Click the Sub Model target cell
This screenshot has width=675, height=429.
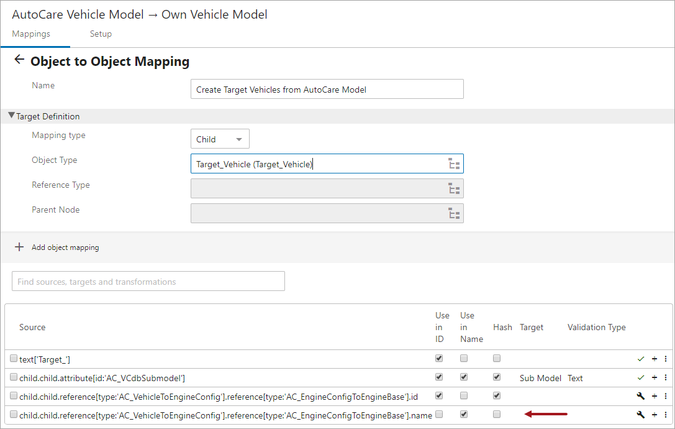pos(540,378)
